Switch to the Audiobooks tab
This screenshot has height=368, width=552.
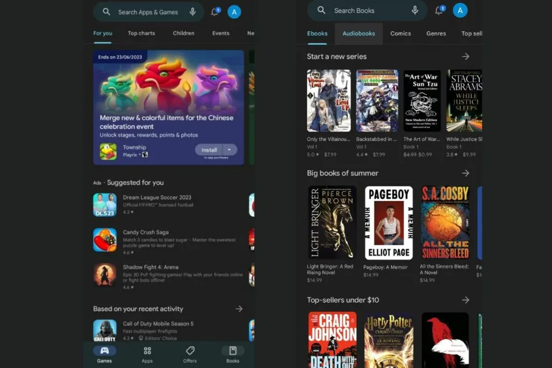click(x=358, y=33)
